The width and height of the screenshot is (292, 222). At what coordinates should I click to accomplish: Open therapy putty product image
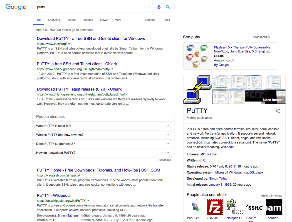pos(197,56)
